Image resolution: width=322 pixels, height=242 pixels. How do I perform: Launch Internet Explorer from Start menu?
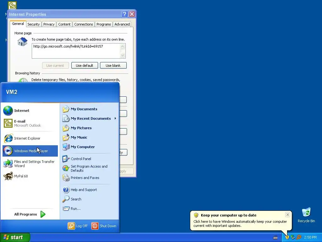[x=30, y=138]
